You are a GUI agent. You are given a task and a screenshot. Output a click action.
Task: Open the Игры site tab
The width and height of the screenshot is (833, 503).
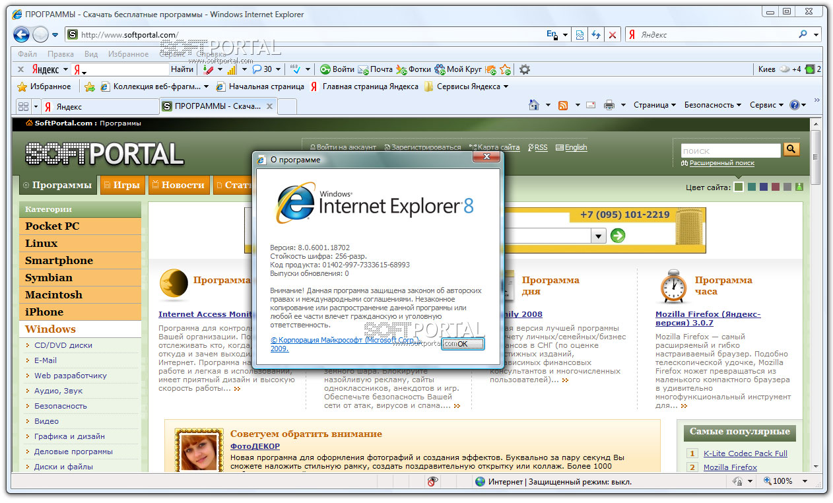coord(123,185)
